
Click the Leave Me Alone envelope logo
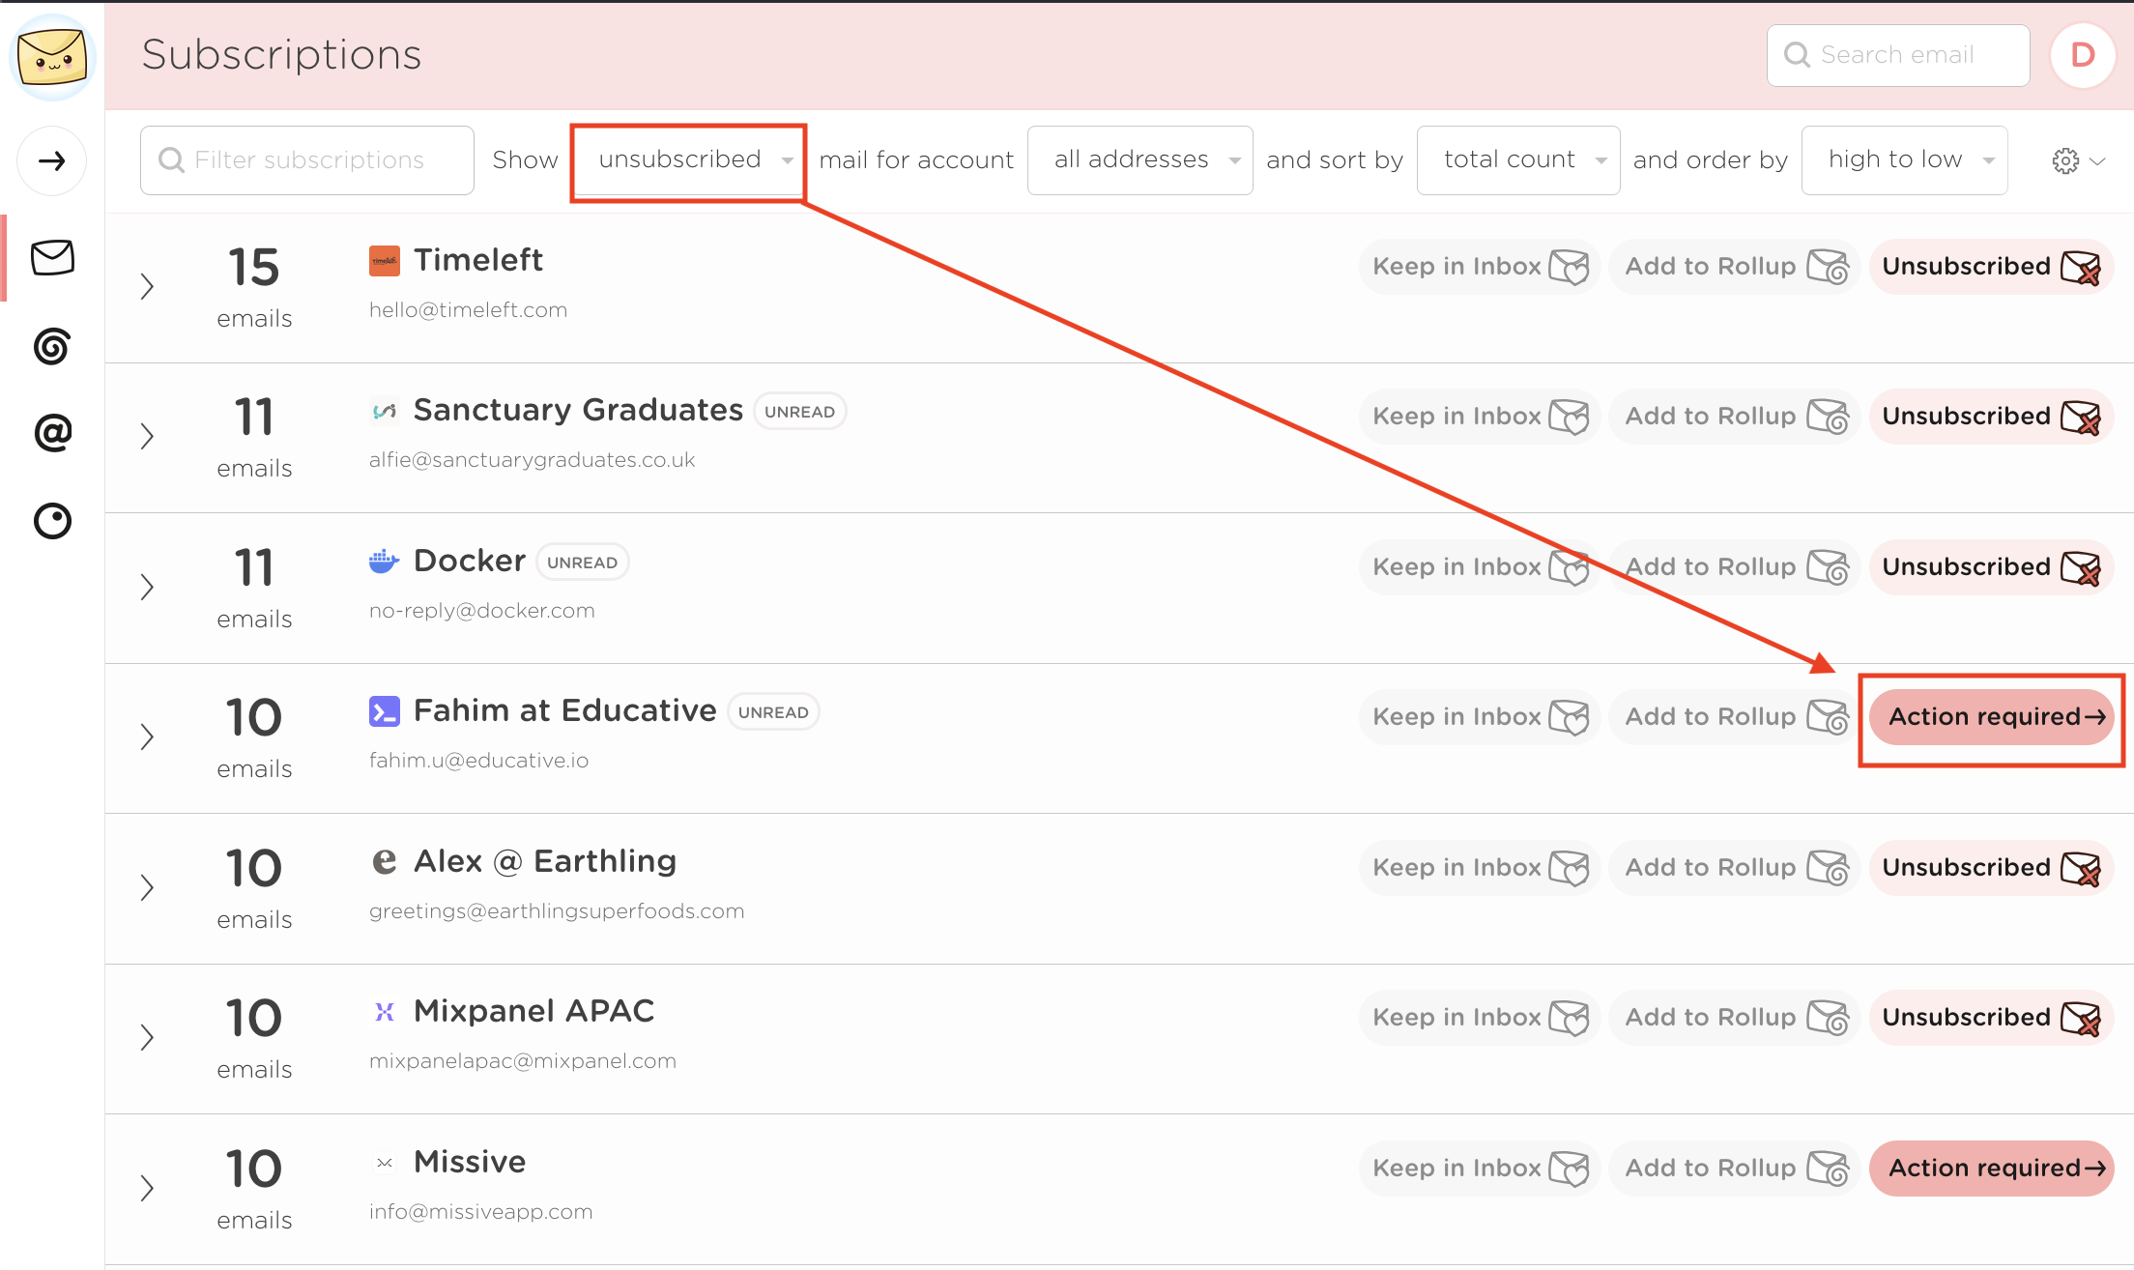click(52, 57)
